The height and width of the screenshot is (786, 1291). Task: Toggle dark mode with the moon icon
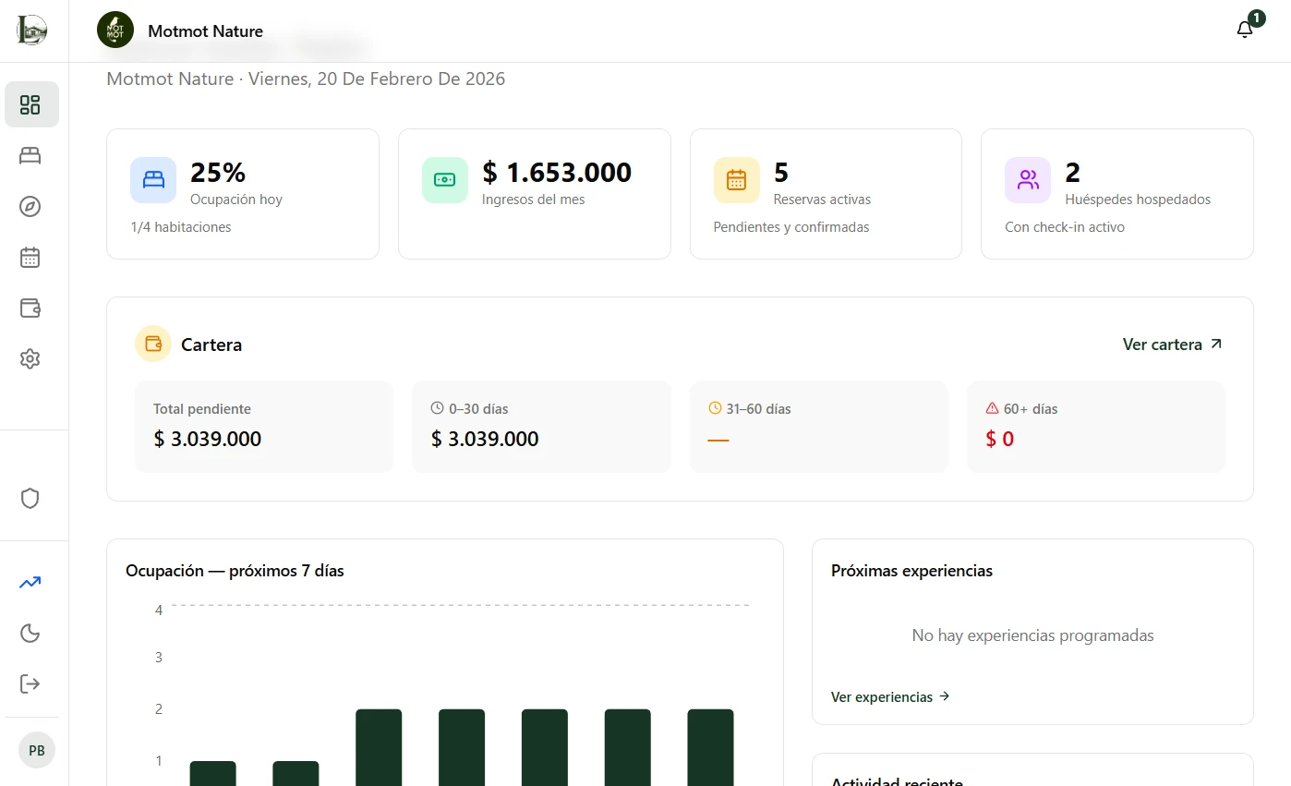[x=30, y=633]
